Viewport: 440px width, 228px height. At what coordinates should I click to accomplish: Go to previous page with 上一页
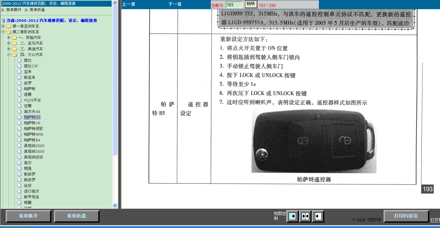pyautogui.click(x=129, y=4)
